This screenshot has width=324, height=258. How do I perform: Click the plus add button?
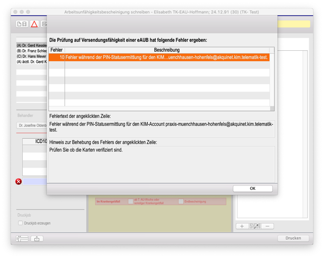(x=242, y=226)
